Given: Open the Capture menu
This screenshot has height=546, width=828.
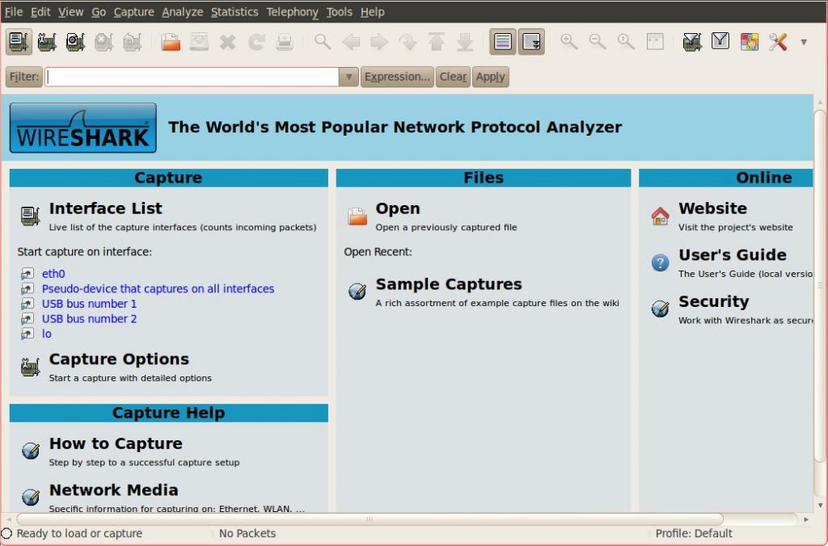Looking at the screenshot, I should [134, 11].
